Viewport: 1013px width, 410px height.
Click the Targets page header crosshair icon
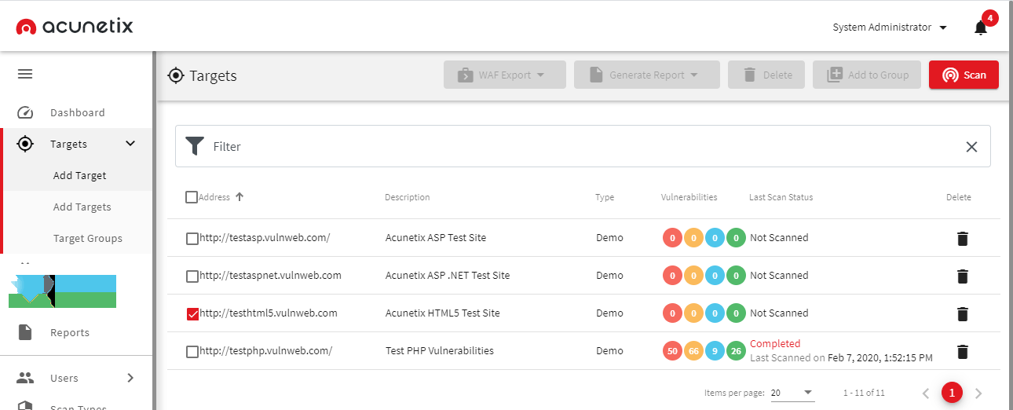pyautogui.click(x=176, y=75)
